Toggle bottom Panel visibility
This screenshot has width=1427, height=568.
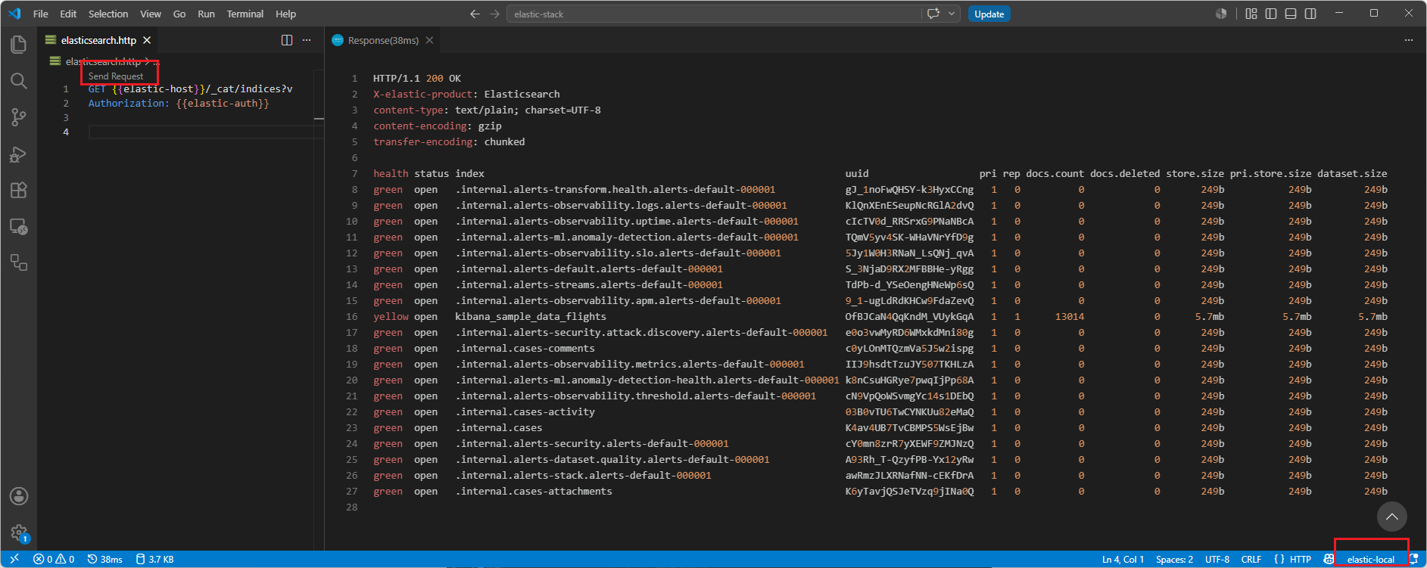point(1291,14)
